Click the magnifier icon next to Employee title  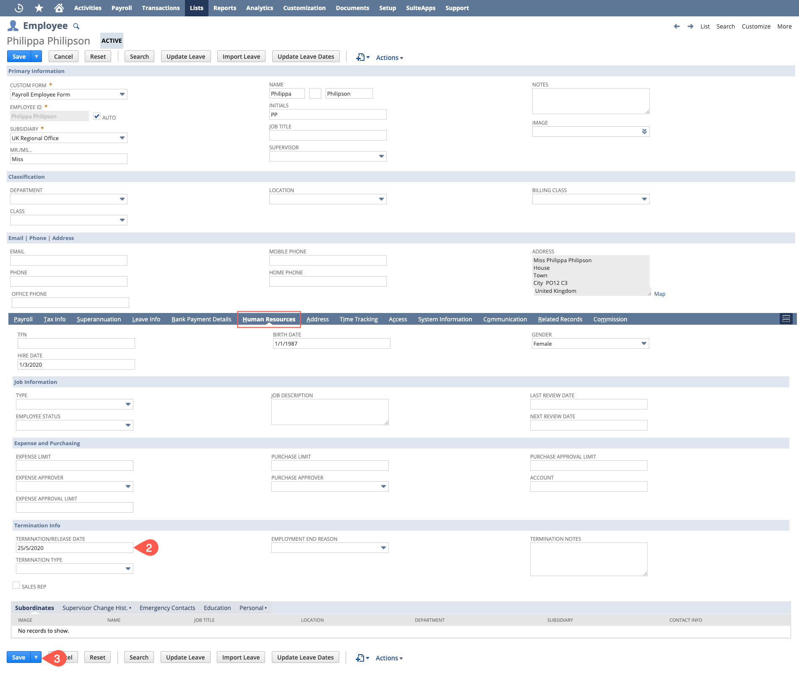click(76, 26)
